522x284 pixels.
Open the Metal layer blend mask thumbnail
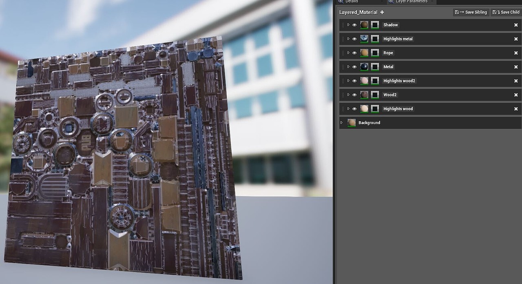(375, 67)
